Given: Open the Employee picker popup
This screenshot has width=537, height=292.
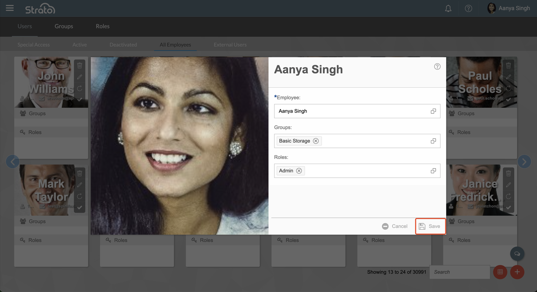Looking at the screenshot, I should pos(433,111).
